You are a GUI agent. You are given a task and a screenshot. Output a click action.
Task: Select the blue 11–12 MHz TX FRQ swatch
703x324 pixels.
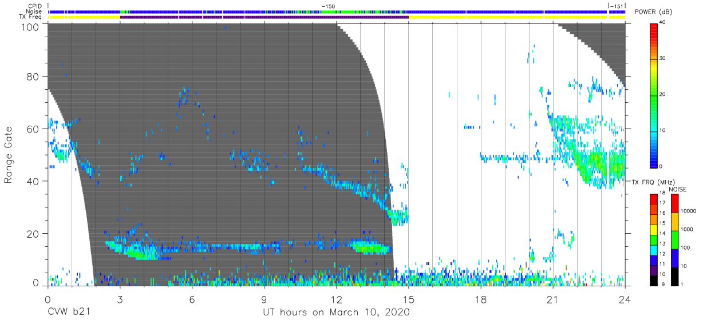654,260
